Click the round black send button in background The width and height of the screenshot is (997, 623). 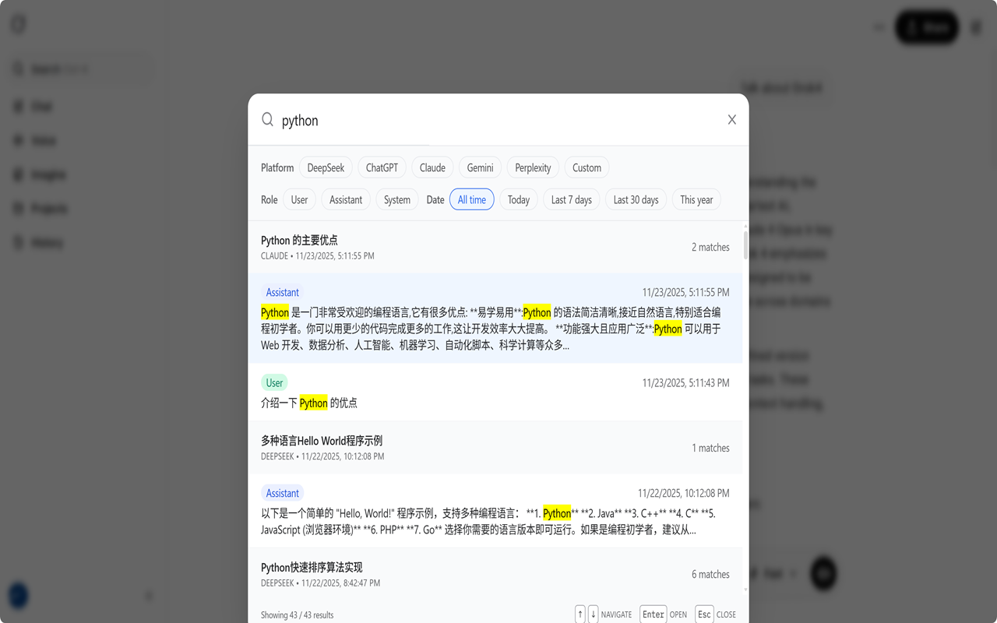[824, 573]
